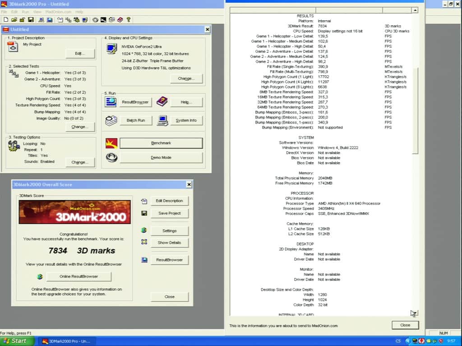Click the purple help book icon in Run section
Viewport: 462px width, 346px height.
click(x=162, y=101)
